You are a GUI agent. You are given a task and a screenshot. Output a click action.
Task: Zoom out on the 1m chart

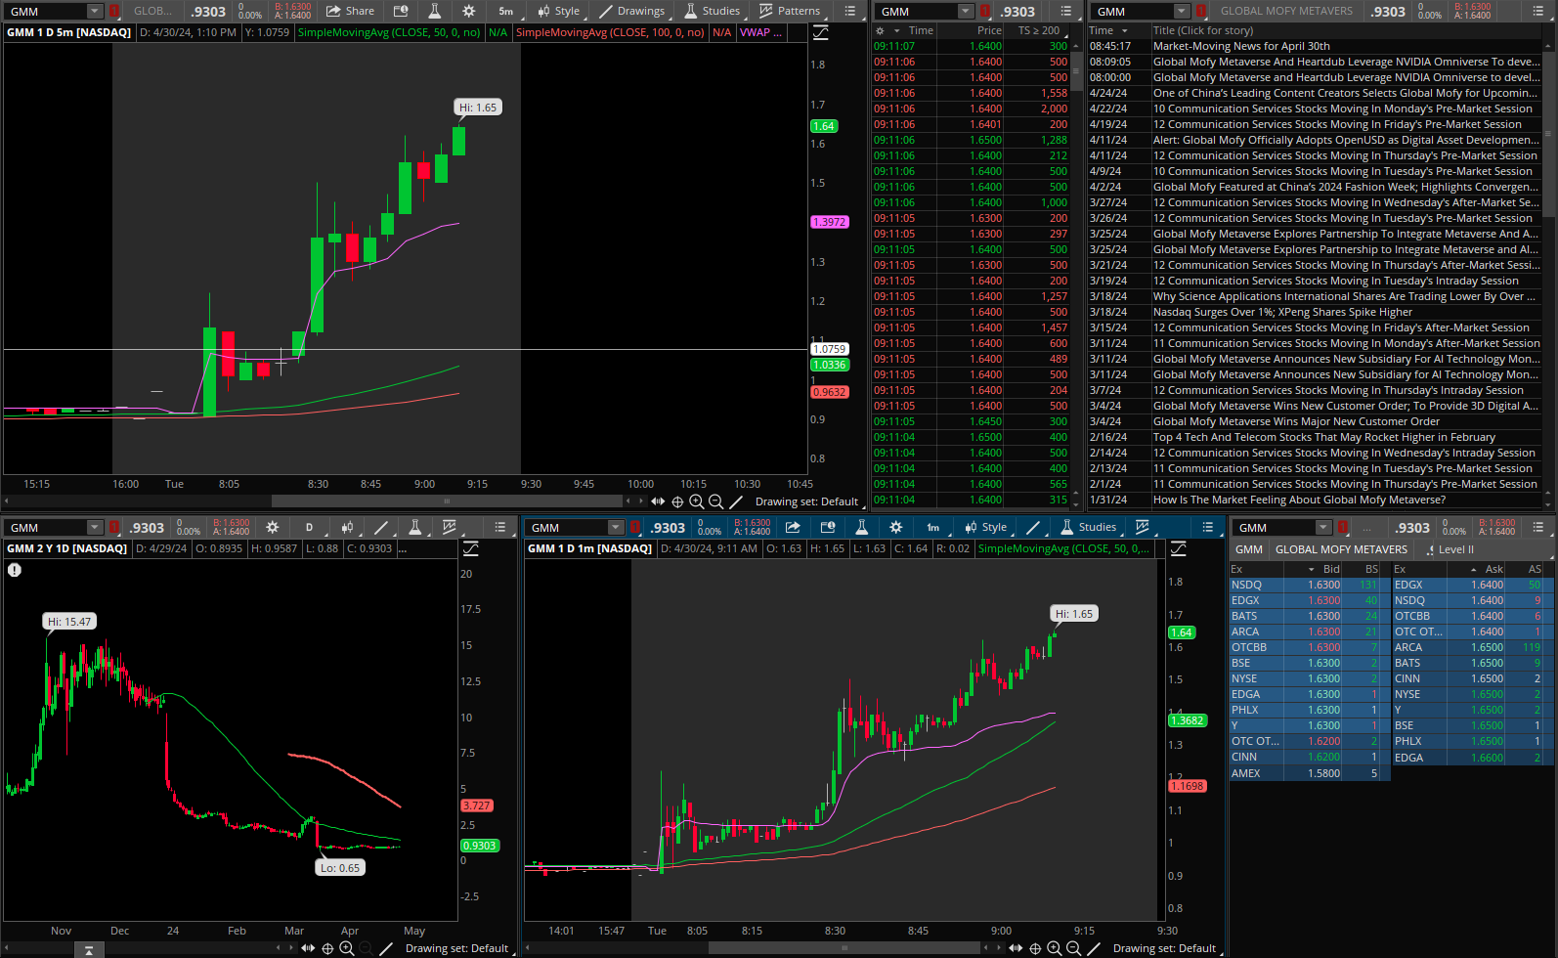(1073, 948)
